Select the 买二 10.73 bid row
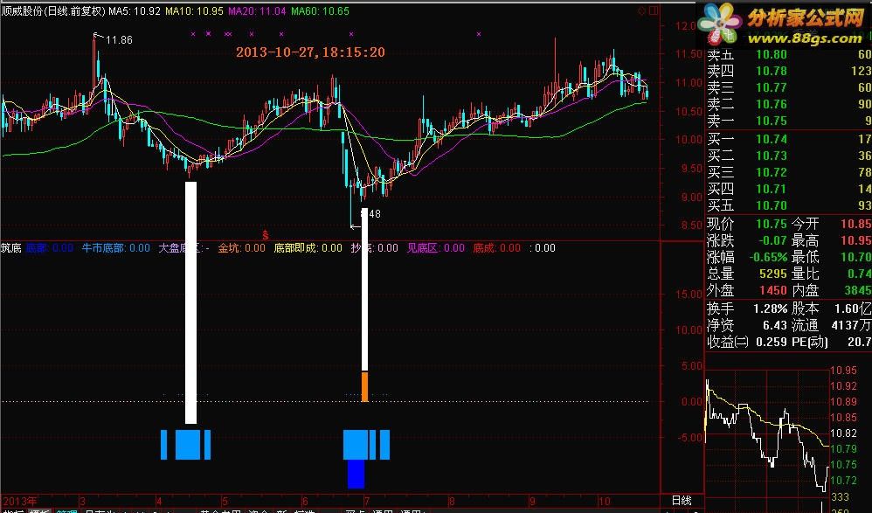The width and height of the screenshot is (872, 513). coord(789,156)
